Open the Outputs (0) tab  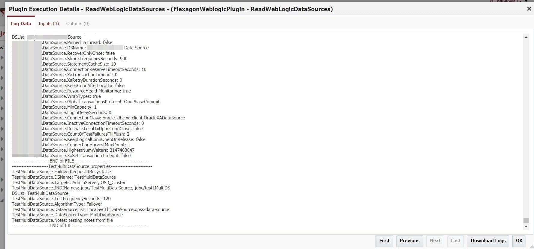tap(78, 23)
